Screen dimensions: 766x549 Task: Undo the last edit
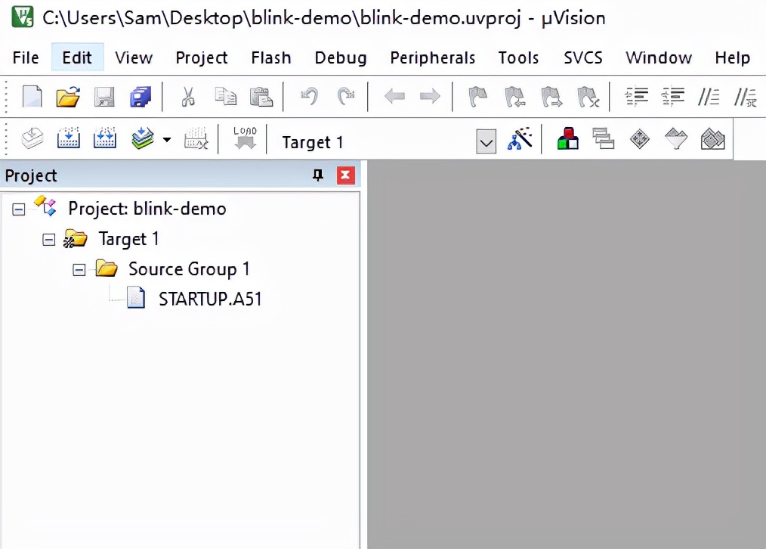coord(309,96)
